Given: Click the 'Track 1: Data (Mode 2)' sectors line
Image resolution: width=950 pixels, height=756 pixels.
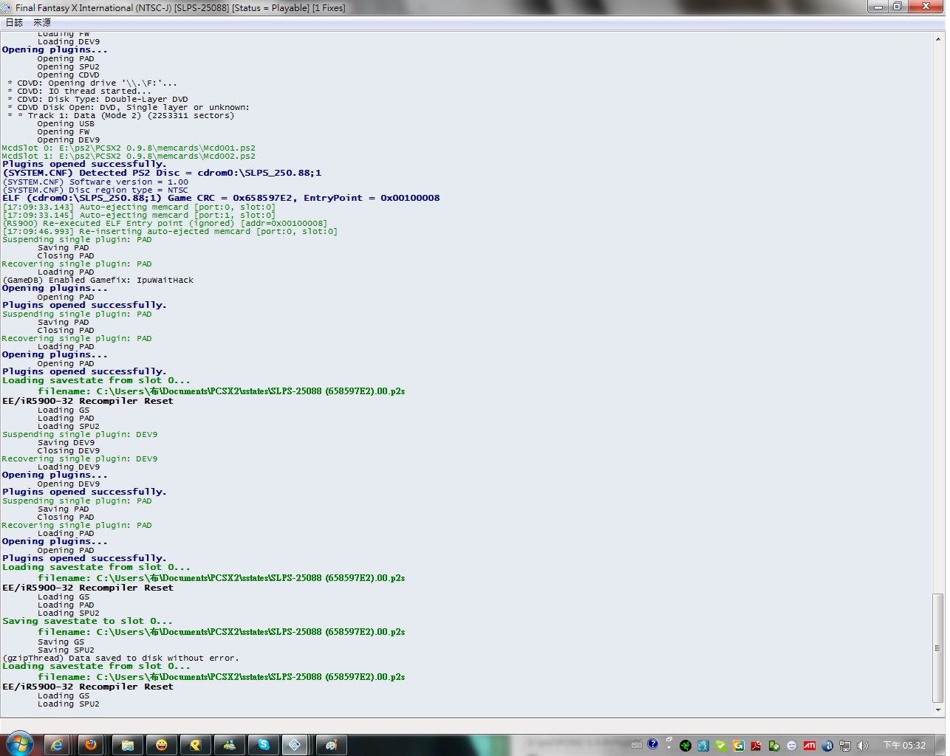Looking at the screenshot, I should point(120,116).
